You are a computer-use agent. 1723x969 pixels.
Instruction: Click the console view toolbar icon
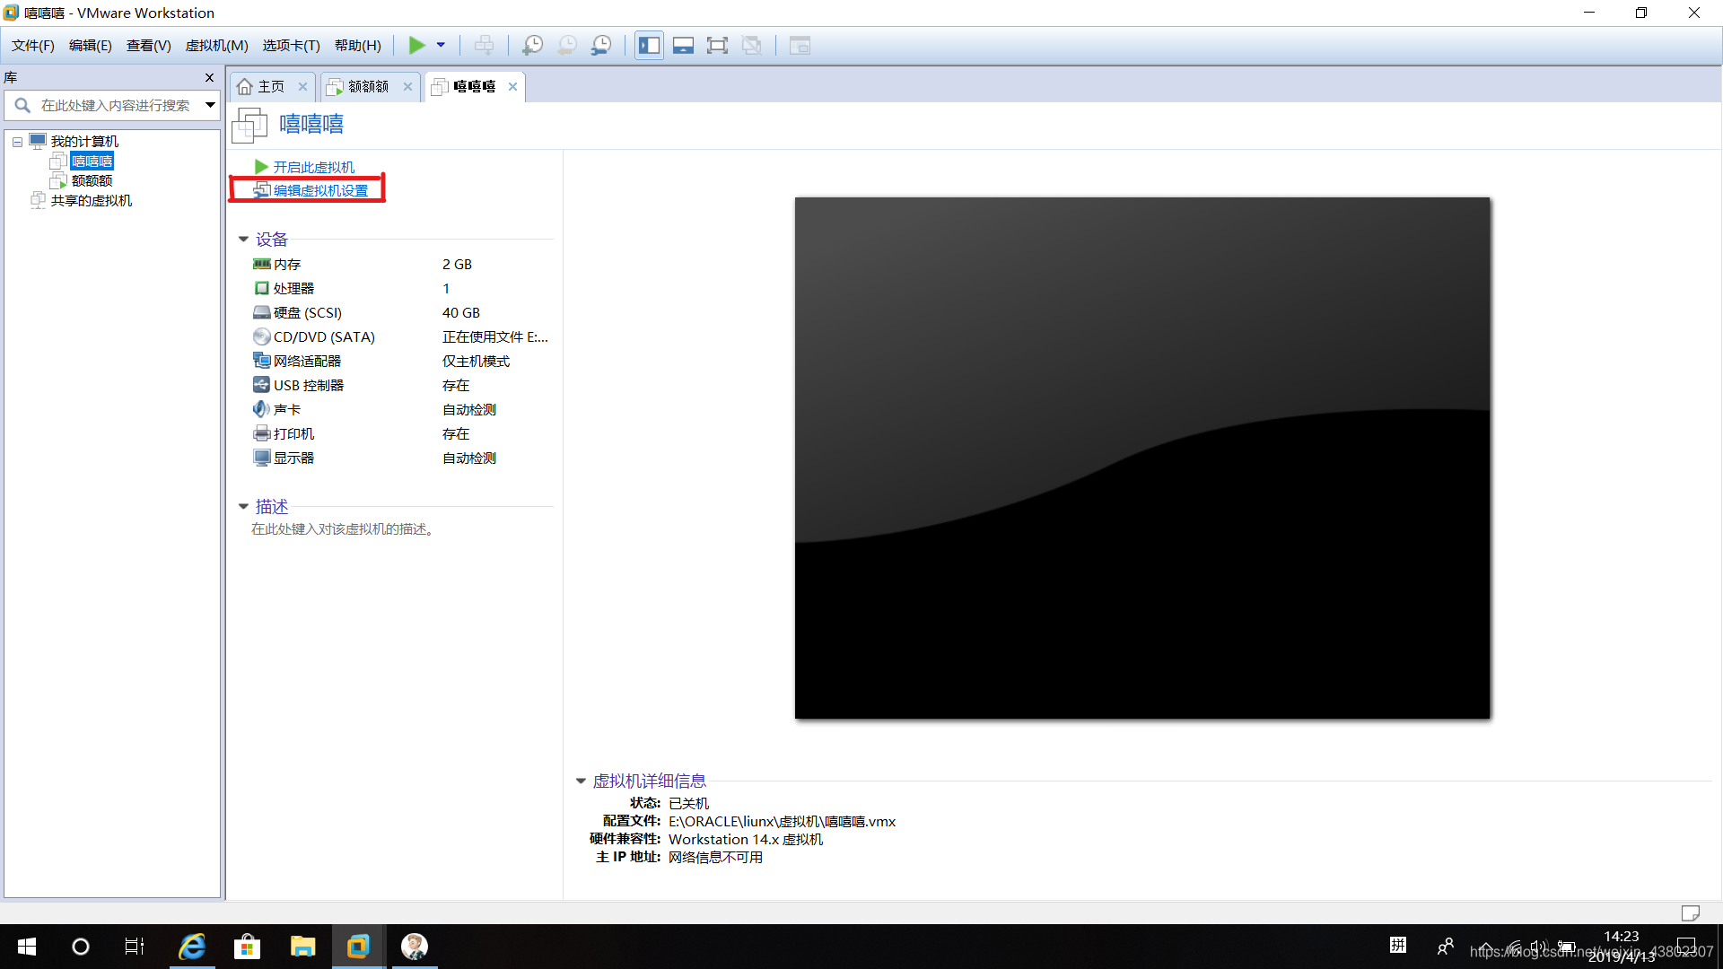[800, 45]
